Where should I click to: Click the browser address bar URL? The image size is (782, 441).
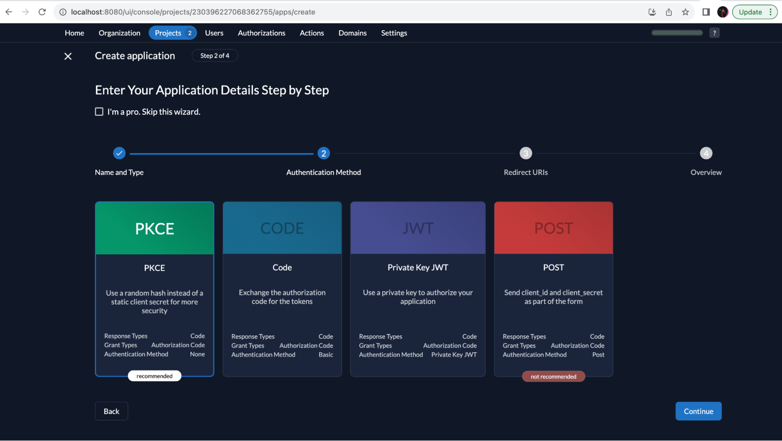(193, 12)
